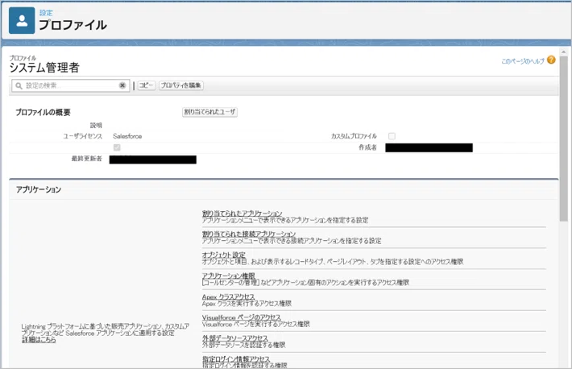Viewport: 572px width, 369px height.
Task: Click the 詳細はこちら link
Action: coord(39,340)
